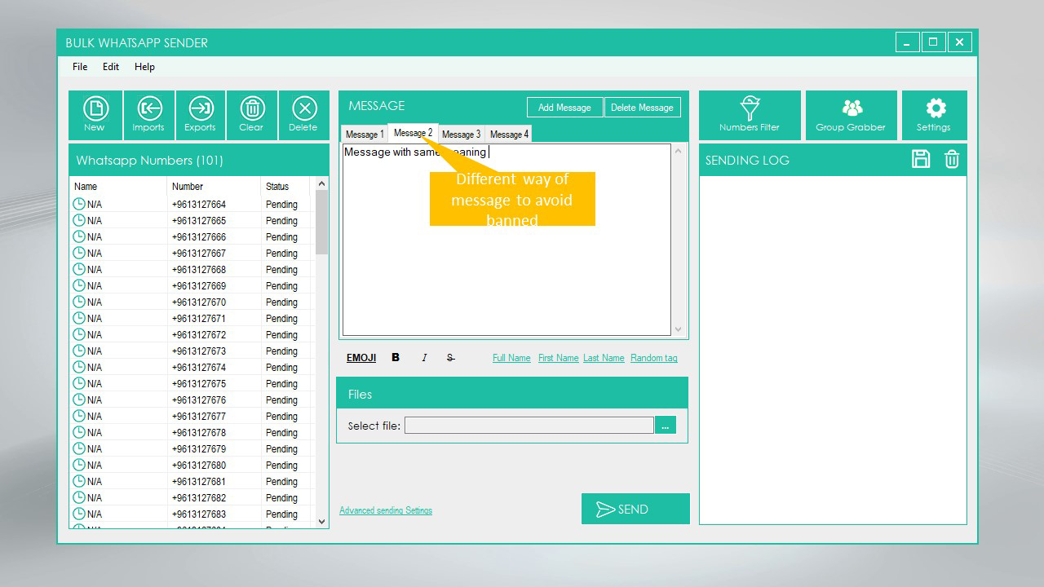Viewport: 1044px width, 587px height.
Task: Select number +9613127675
Action: tap(198, 384)
